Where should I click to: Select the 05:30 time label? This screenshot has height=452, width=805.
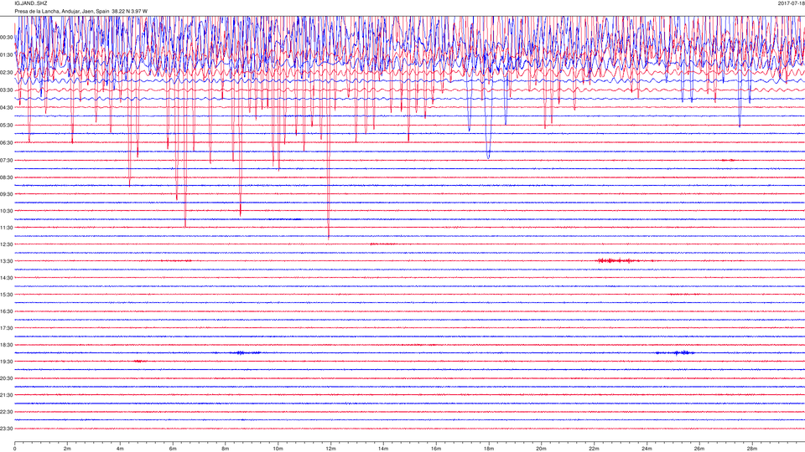(x=7, y=125)
